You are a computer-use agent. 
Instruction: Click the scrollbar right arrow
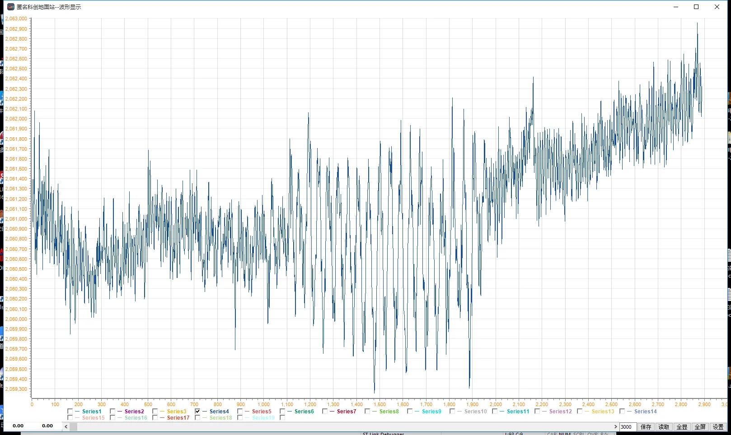point(615,427)
